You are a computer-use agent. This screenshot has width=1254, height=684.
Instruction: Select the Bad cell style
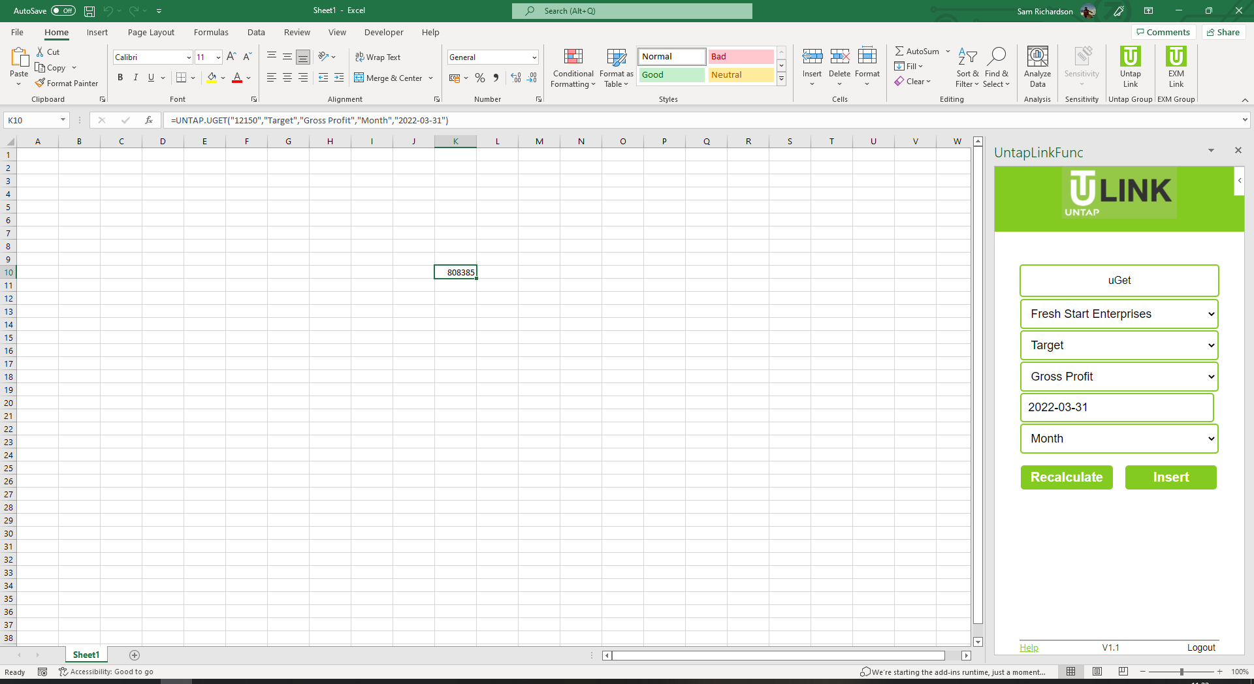coord(741,57)
